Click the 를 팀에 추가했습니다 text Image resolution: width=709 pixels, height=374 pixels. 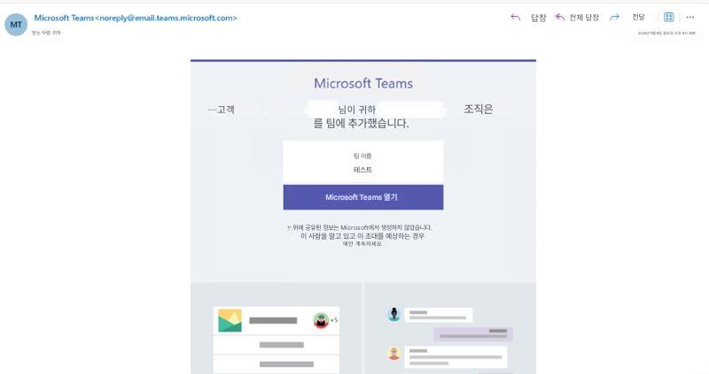pyautogui.click(x=361, y=123)
